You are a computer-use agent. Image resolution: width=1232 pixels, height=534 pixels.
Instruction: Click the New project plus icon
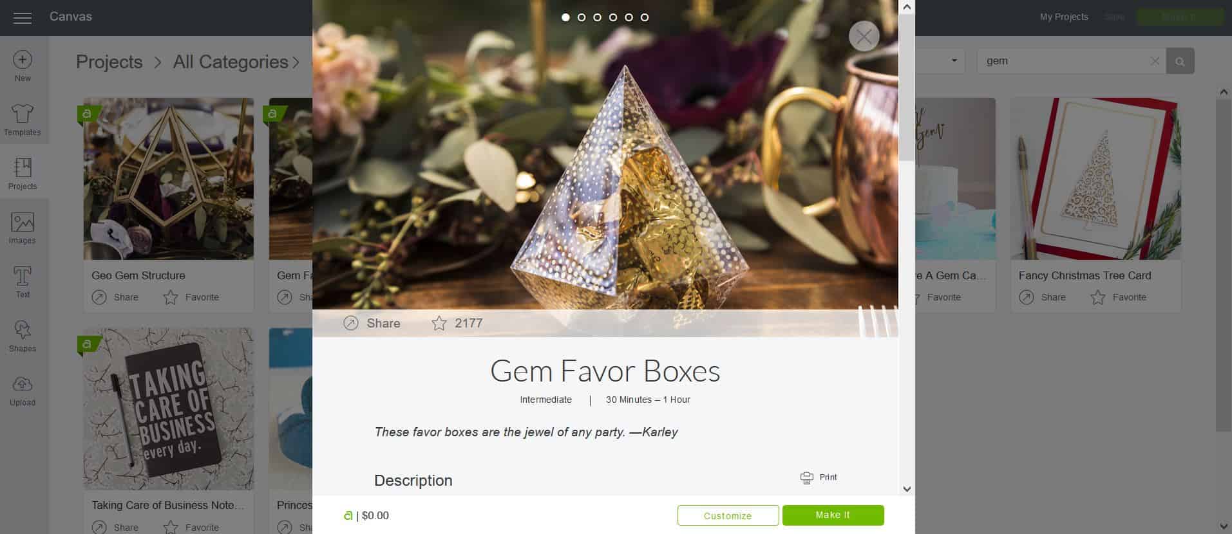coord(23,60)
